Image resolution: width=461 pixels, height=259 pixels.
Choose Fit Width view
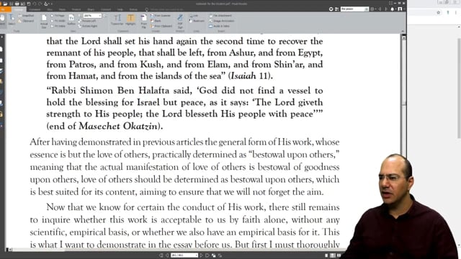point(58,21)
